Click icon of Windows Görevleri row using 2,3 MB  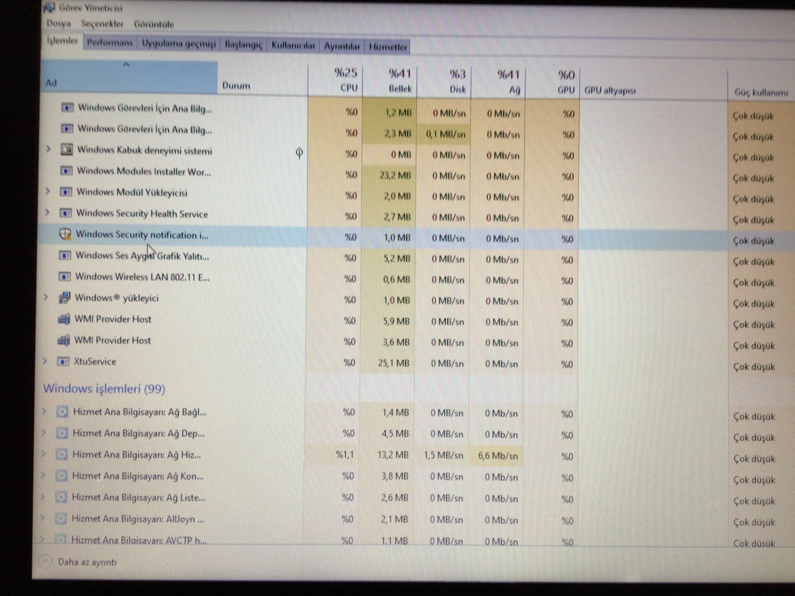(x=67, y=129)
